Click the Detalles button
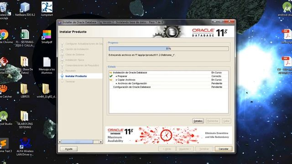This screenshot has height=164, width=292. tap(198, 121)
